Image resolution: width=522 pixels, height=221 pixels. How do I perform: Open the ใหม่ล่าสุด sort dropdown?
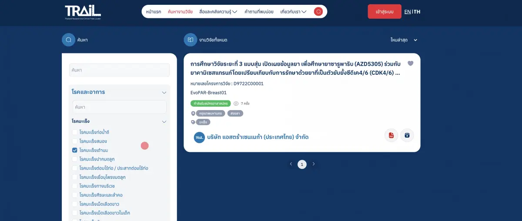[x=404, y=40]
